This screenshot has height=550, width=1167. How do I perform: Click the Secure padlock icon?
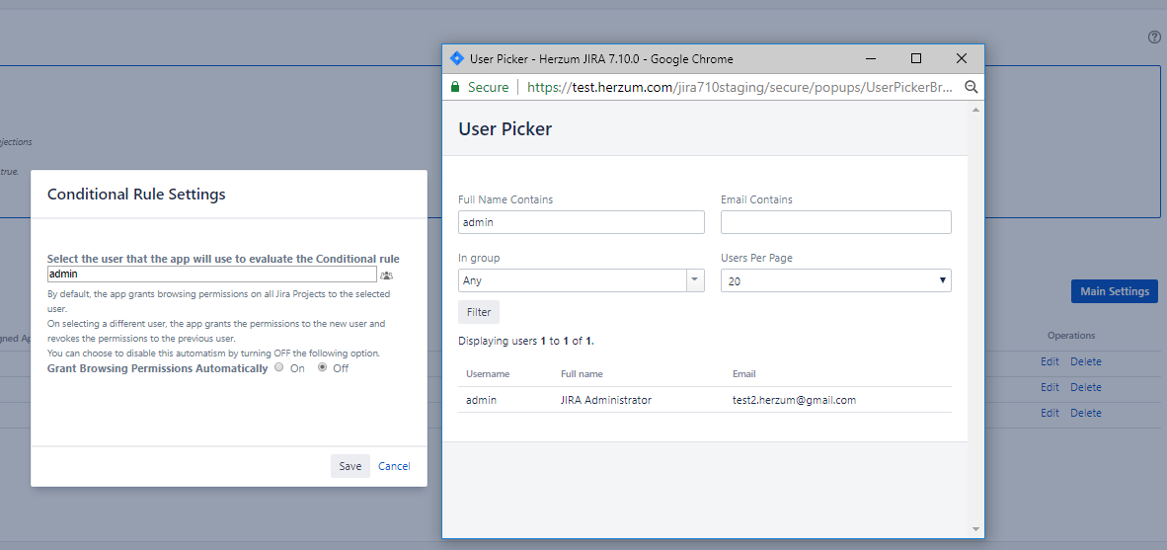click(x=455, y=87)
